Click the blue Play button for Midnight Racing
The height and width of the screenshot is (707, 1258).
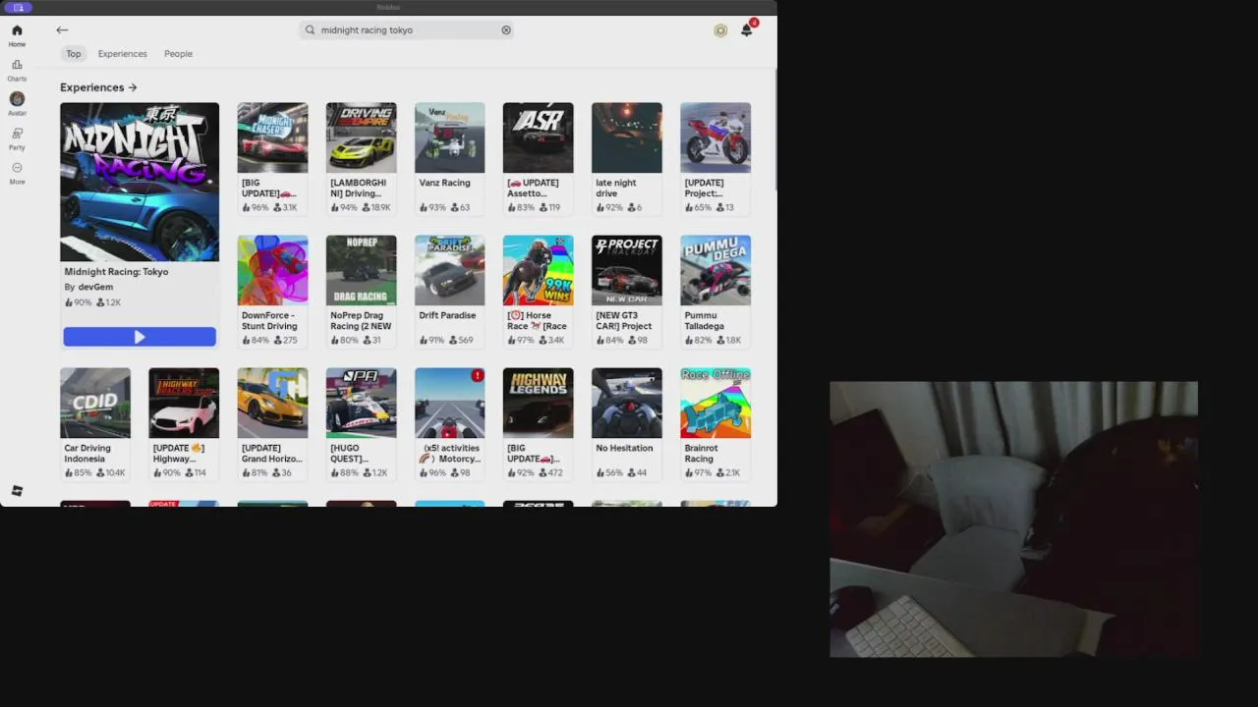click(x=140, y=337)
